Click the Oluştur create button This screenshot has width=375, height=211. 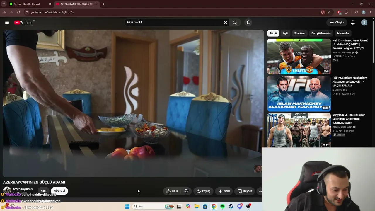pyautogui.click(x=337, y=23)
